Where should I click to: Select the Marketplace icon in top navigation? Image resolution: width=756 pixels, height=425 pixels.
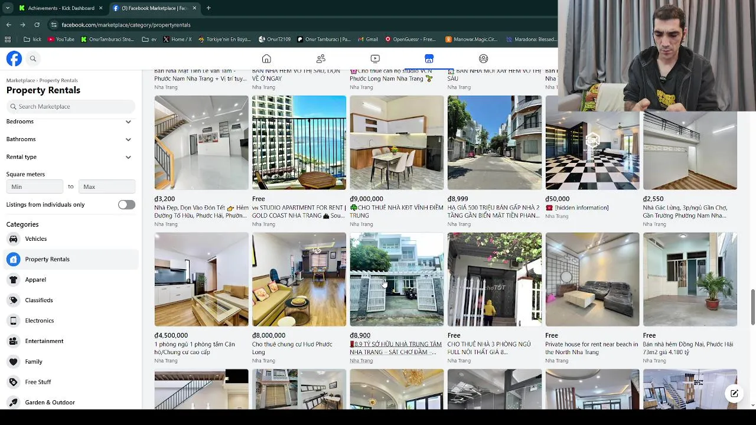[429, 58]
